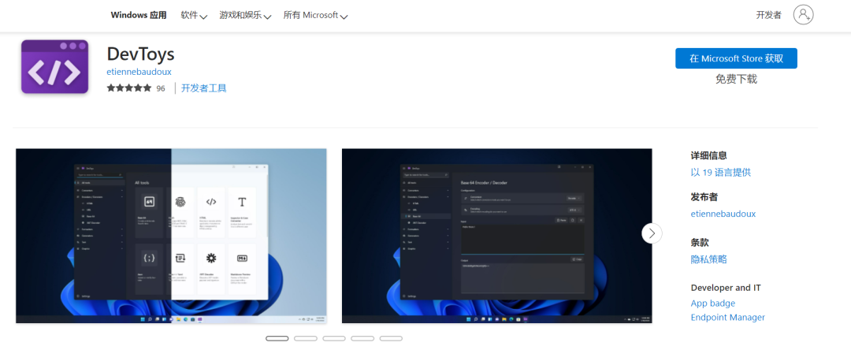Open the App badge link

(x=713, y=303)
